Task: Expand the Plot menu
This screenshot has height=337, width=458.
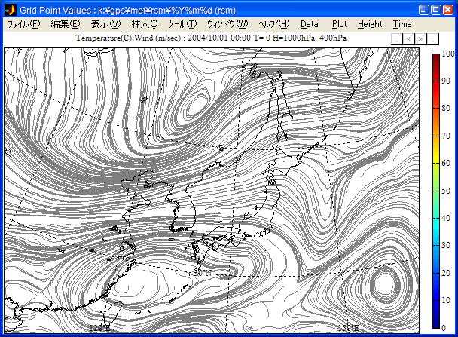Action: pos(340,24)
